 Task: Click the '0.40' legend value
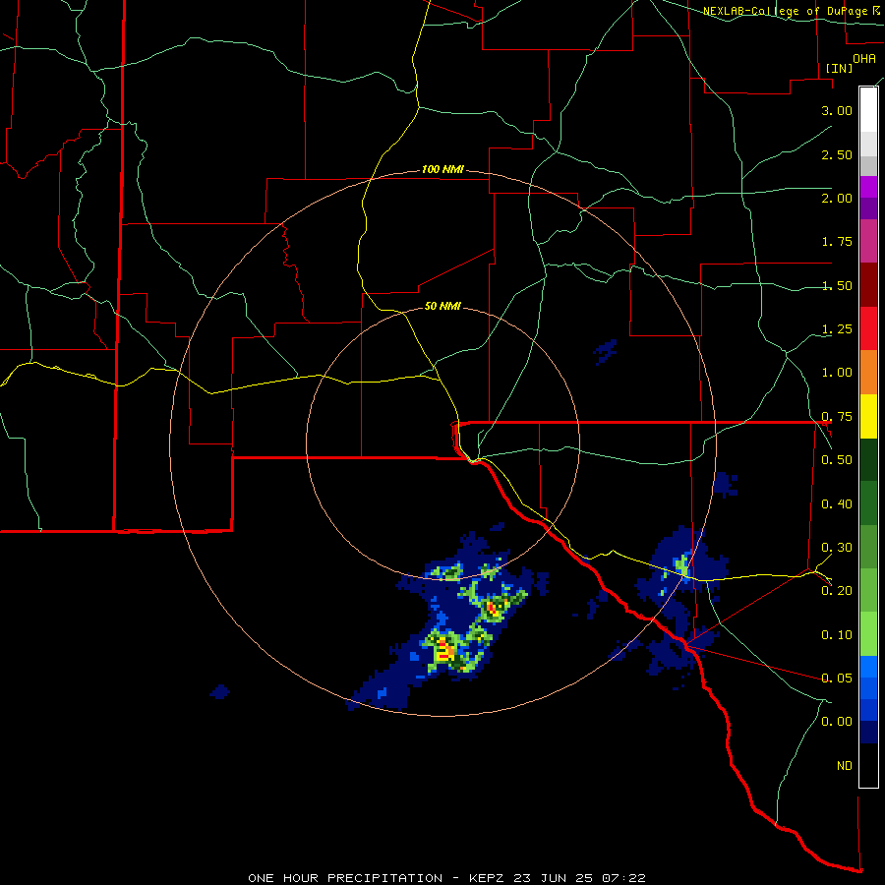pos(837,504)
